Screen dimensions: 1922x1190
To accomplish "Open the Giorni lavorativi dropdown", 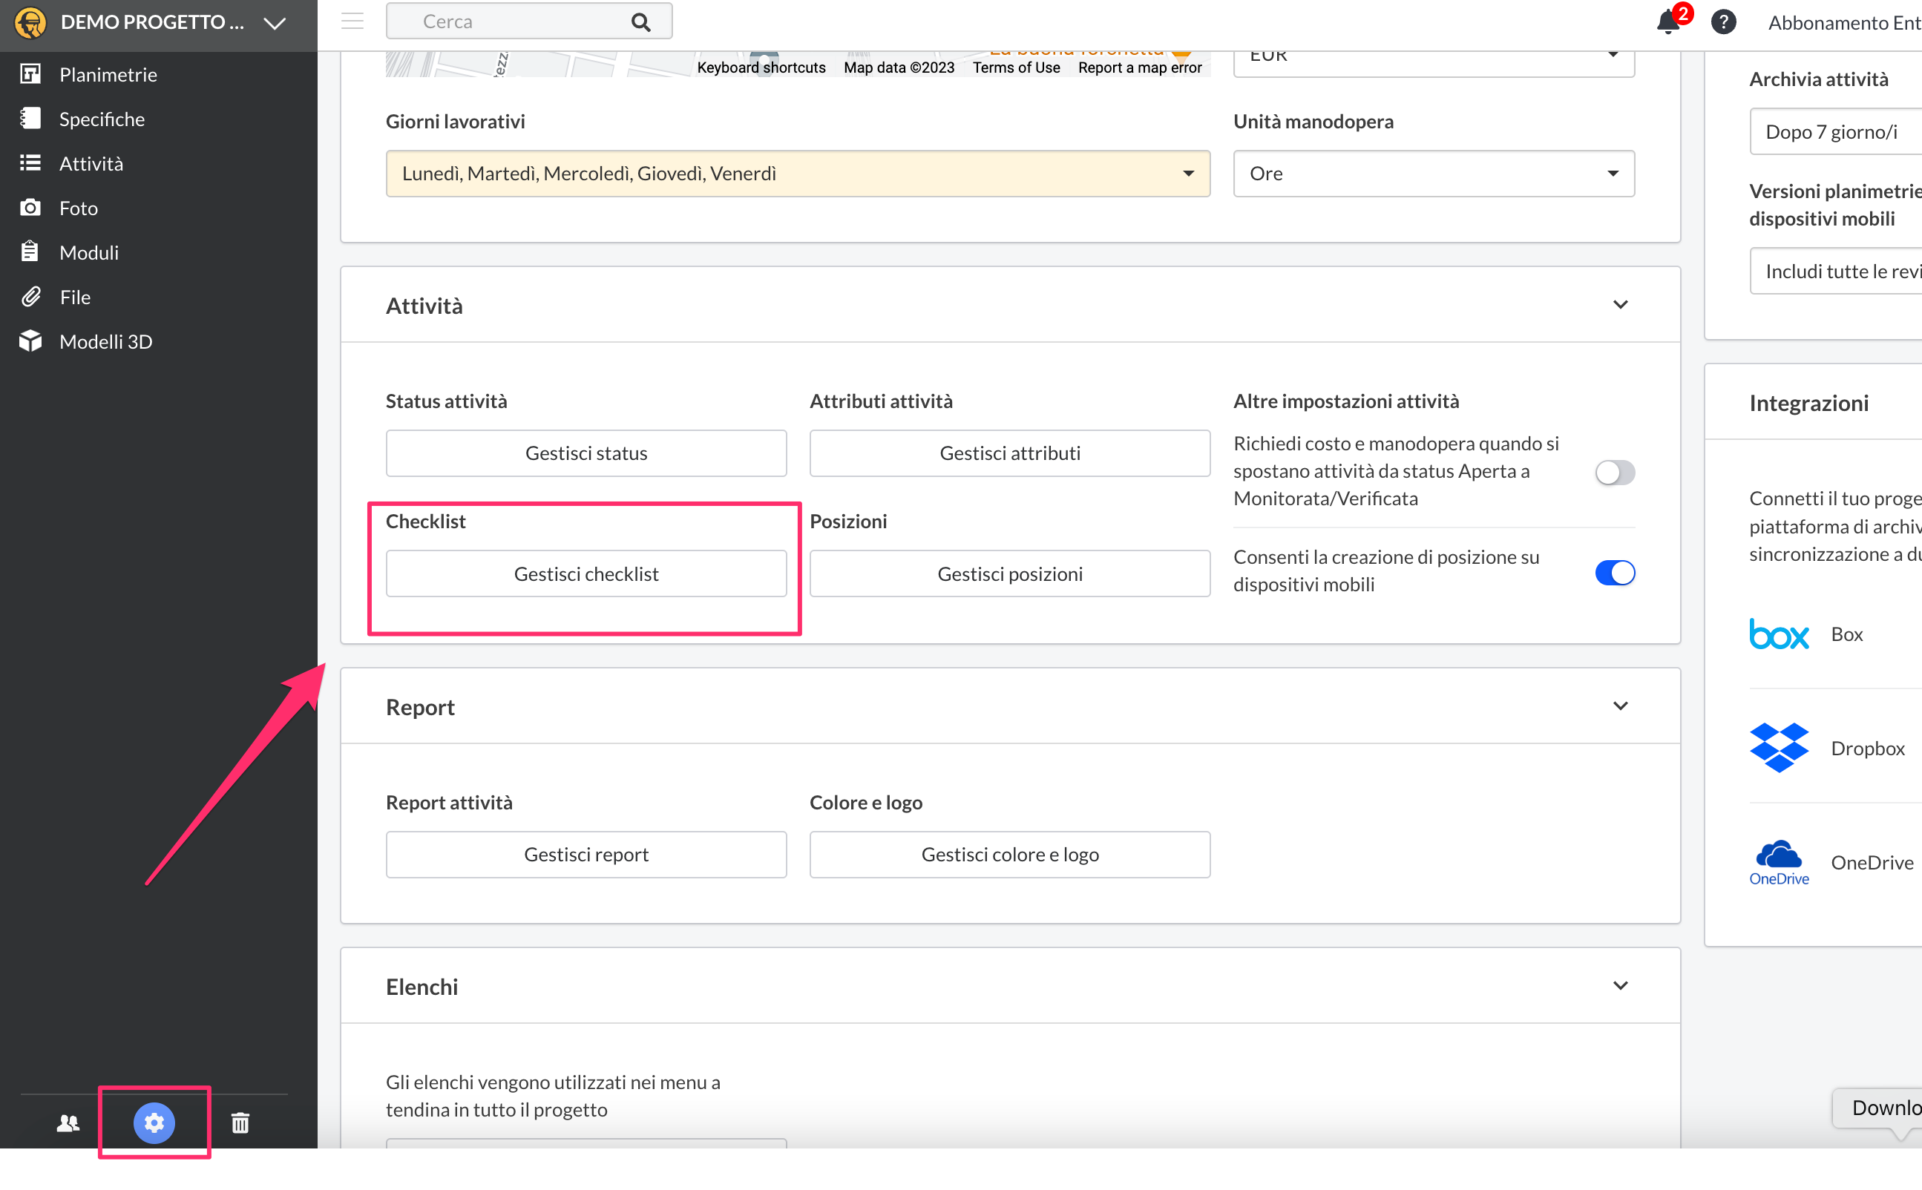I will pos(797,173).
